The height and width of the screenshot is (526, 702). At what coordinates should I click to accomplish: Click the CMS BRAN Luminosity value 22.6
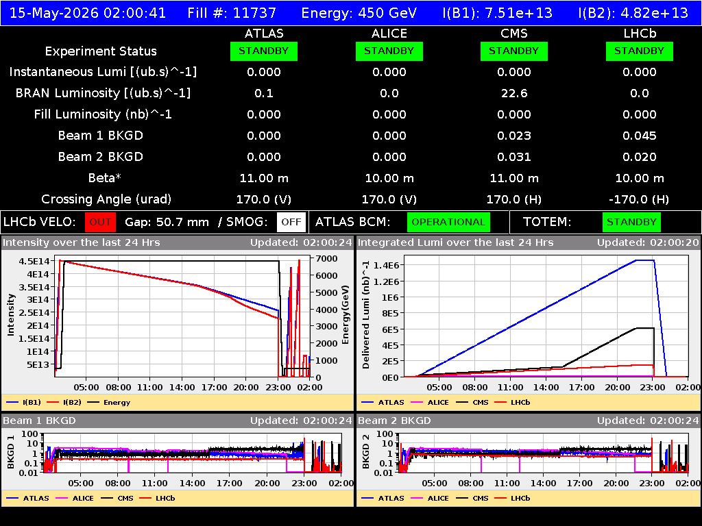tap(514, 93)
